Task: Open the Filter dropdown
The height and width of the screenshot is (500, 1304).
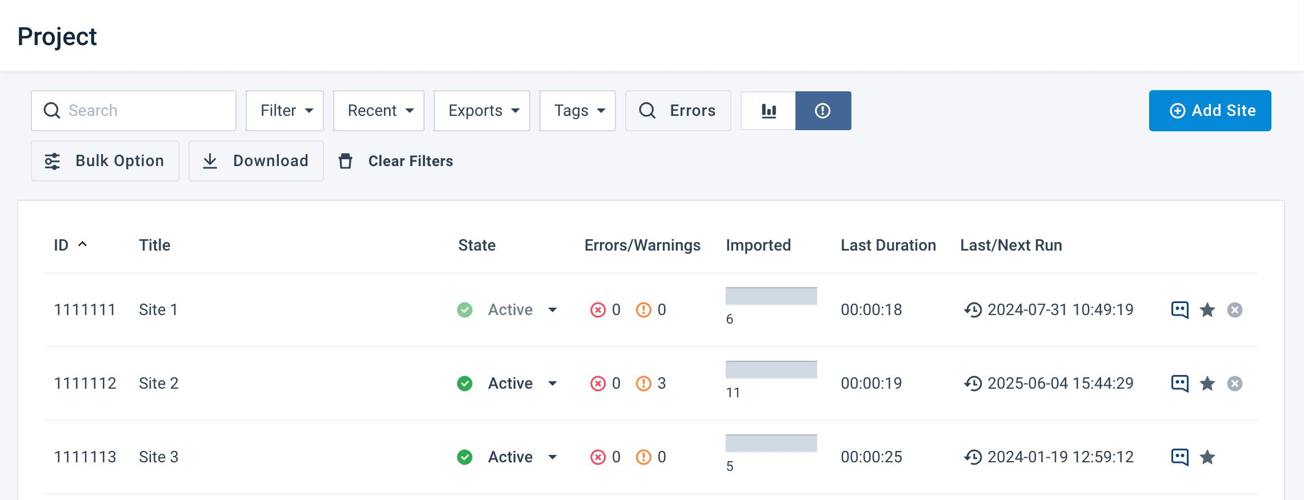Action: [285, 111]
